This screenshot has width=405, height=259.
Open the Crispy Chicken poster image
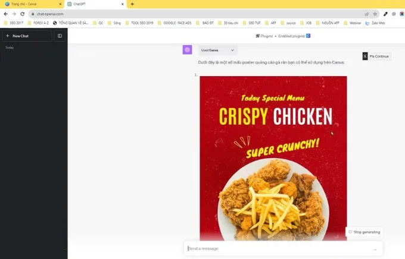pyautogui.click(x=273, y=158)
